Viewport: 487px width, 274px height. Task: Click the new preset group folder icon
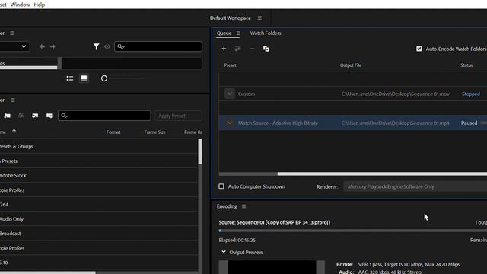[7, 116]
